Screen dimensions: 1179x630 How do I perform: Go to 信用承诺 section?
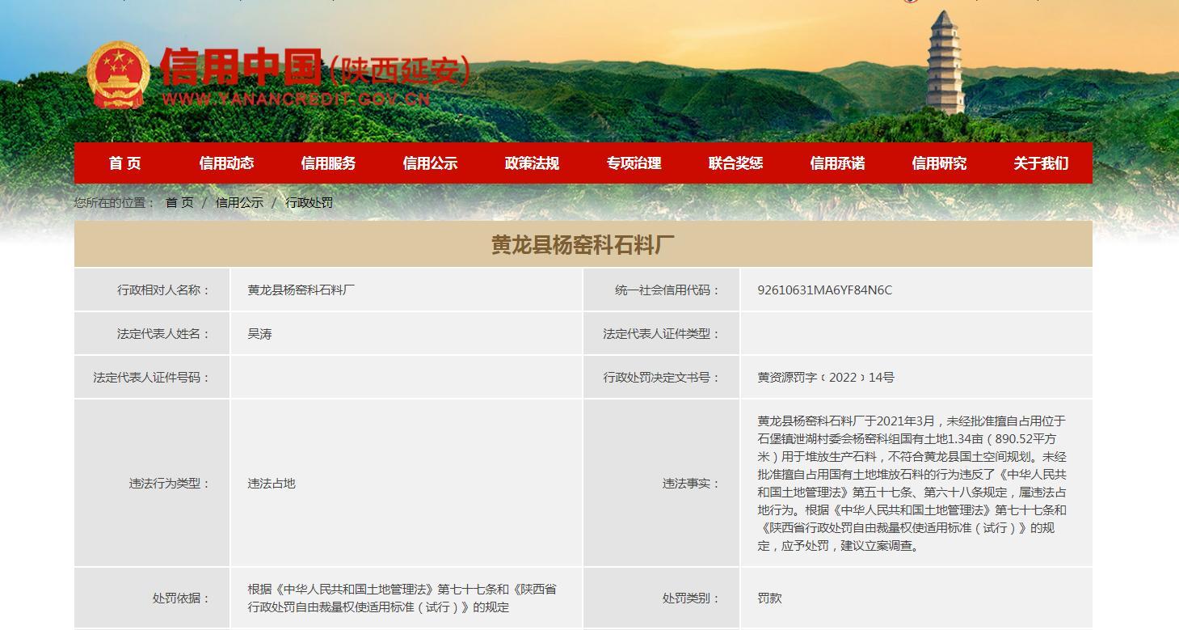pos(837,163)
